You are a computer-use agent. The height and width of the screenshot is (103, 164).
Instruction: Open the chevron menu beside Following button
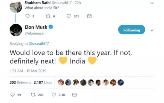(x=152, y=30)
